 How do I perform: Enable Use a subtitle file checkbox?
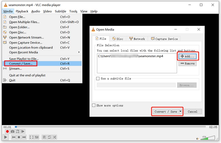(98, 79)
